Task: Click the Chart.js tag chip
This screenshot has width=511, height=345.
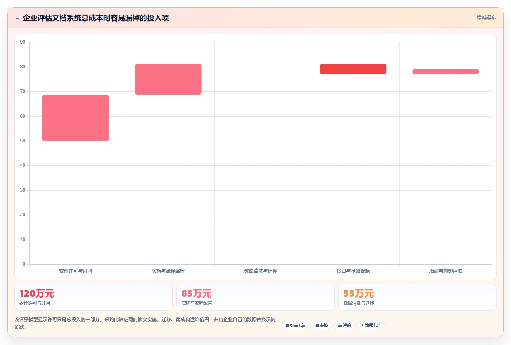Action: (295, 325)
